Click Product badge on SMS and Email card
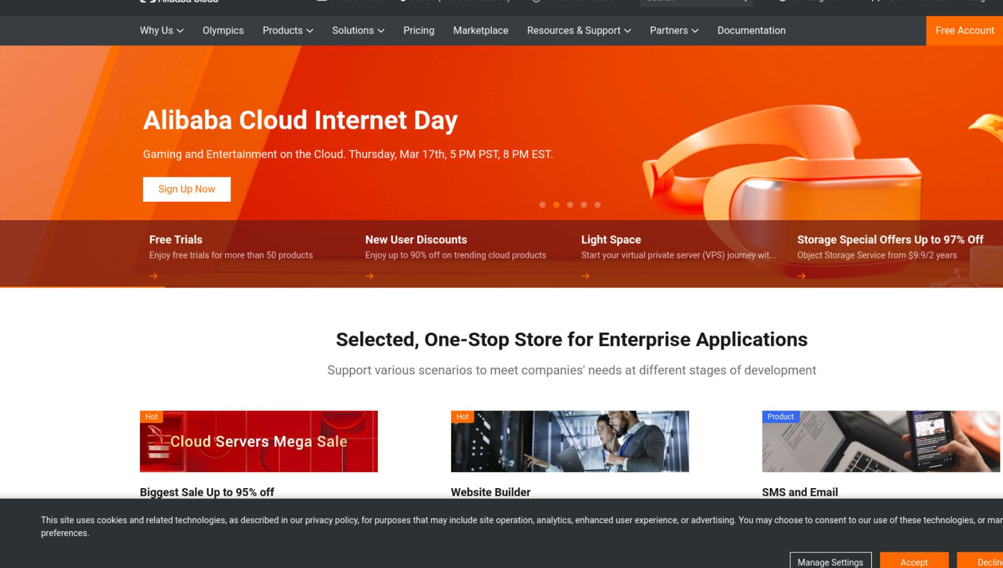Image resolution: width=1003 pixels, height=568 pixels. 780,416
